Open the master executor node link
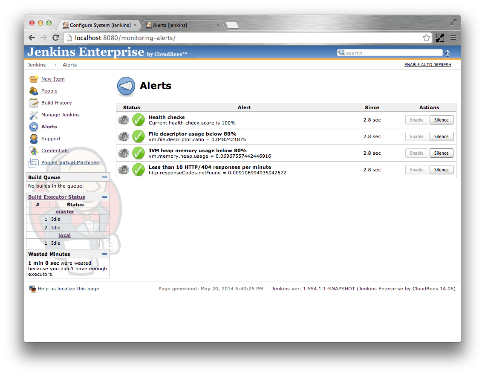 point(65,212)
